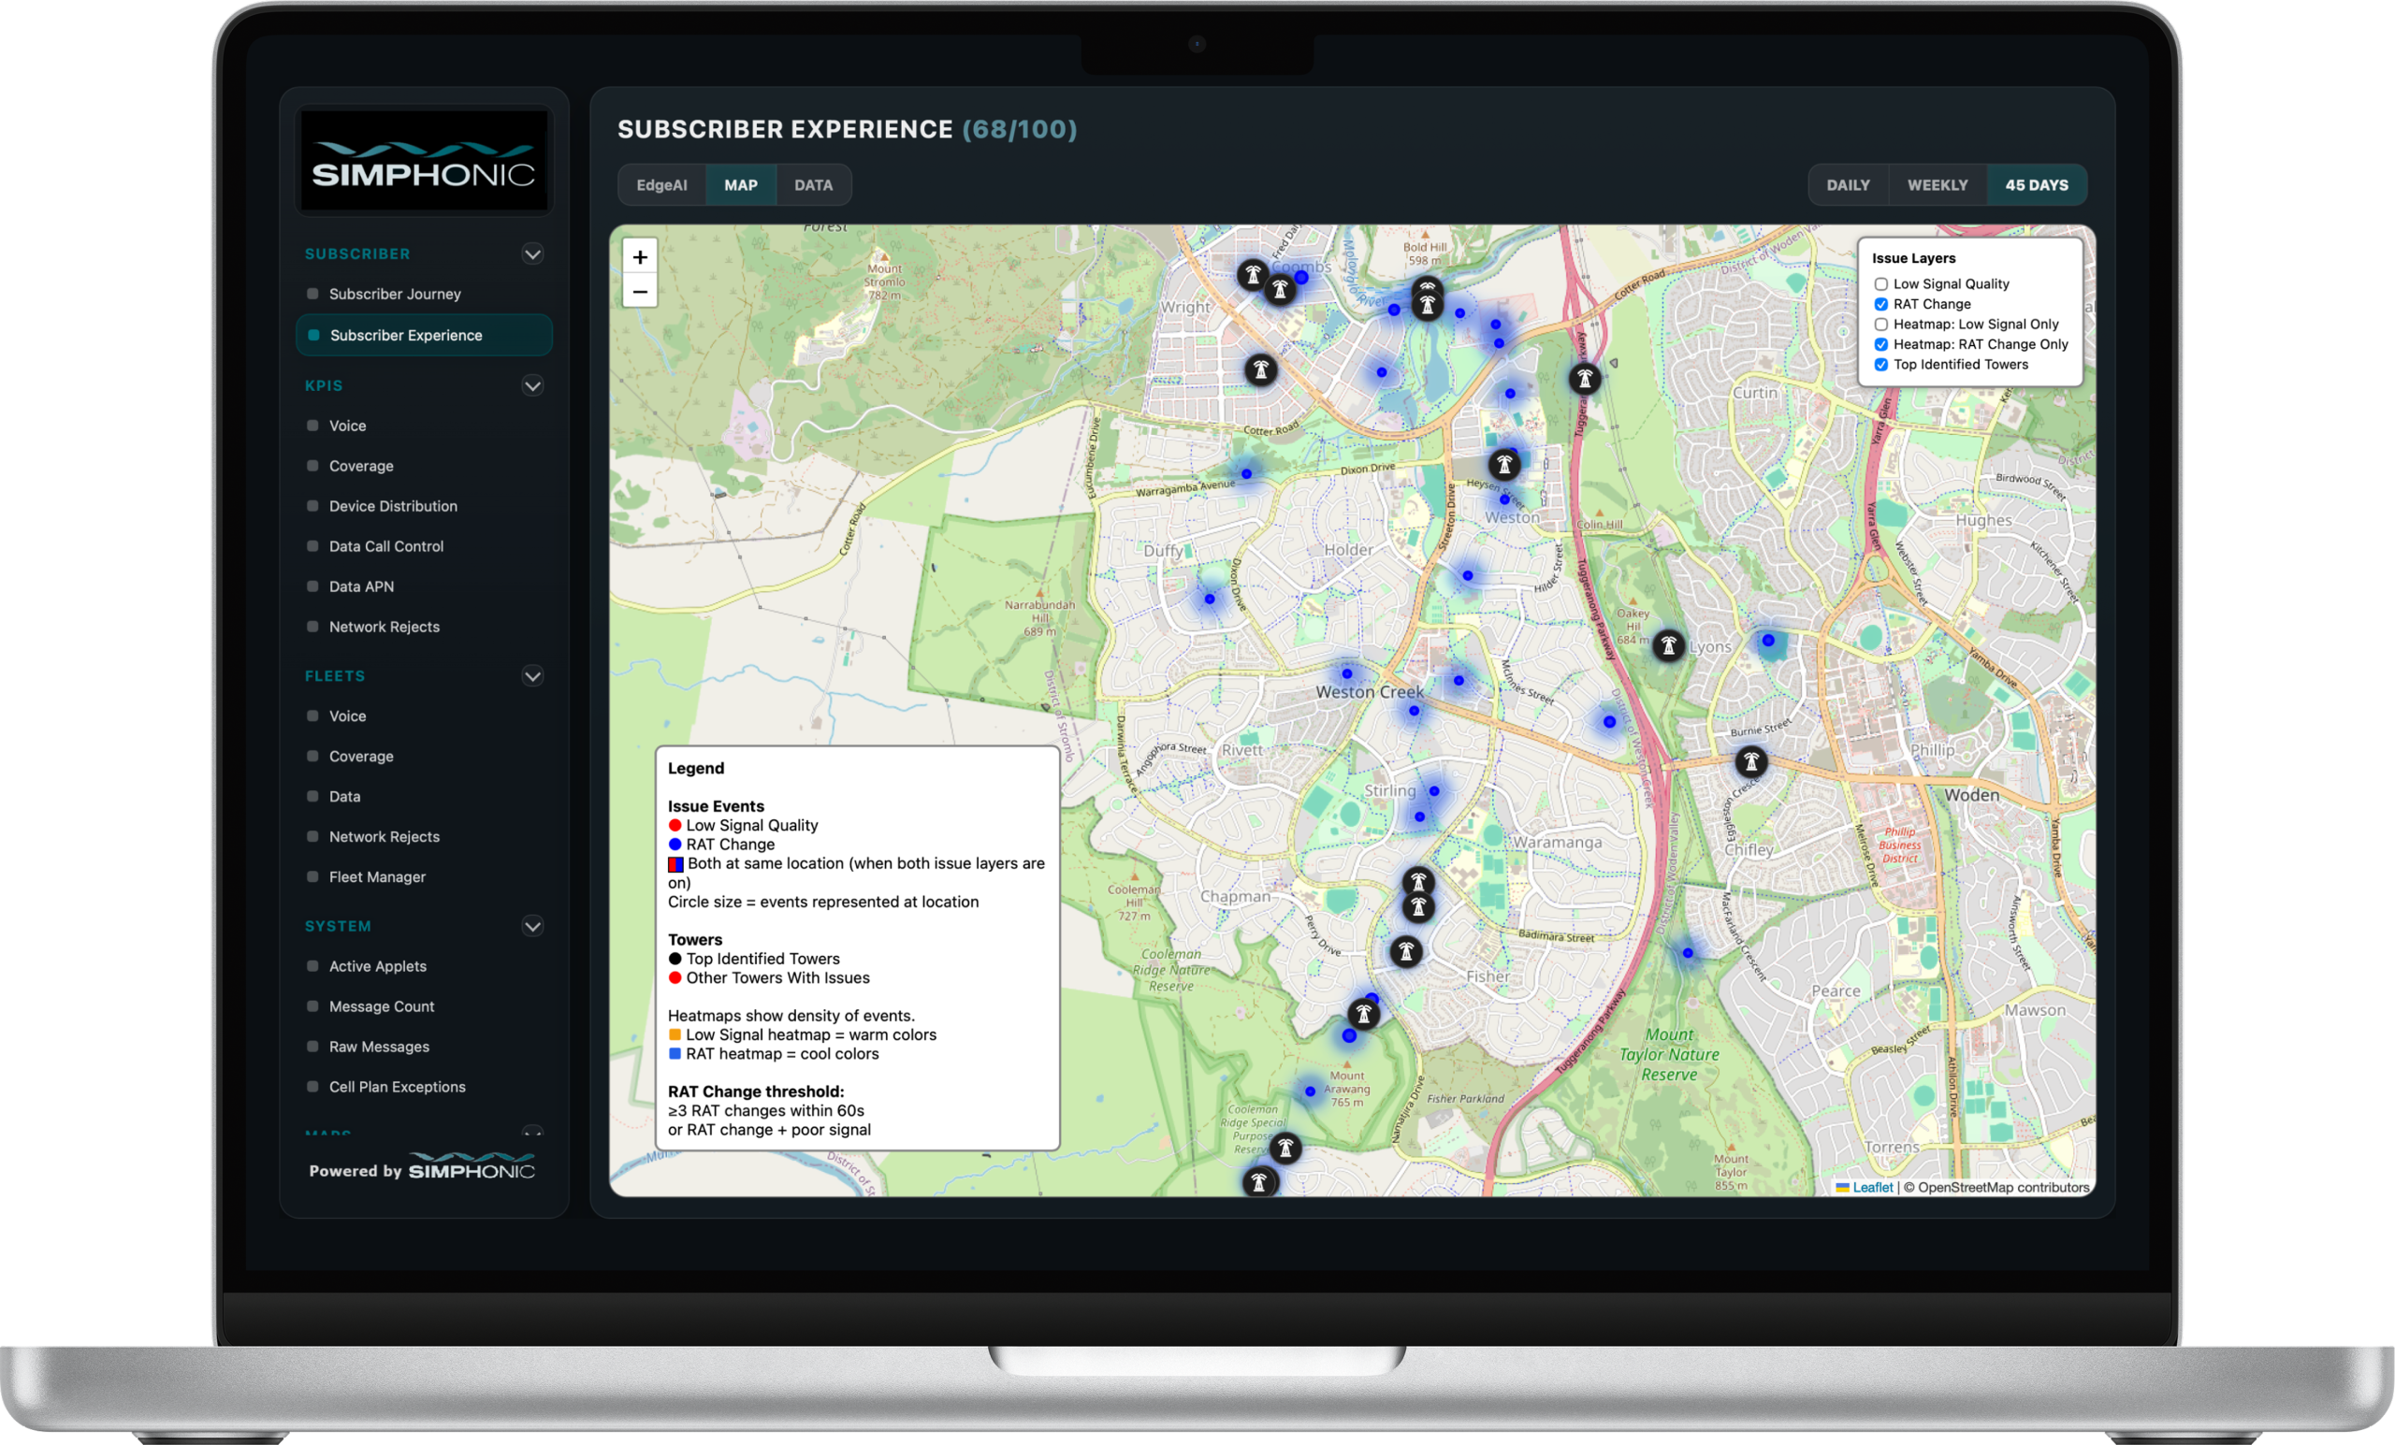Collapse the Subscriber section chevron
2395x1445 pixels.
coord(531,254)
